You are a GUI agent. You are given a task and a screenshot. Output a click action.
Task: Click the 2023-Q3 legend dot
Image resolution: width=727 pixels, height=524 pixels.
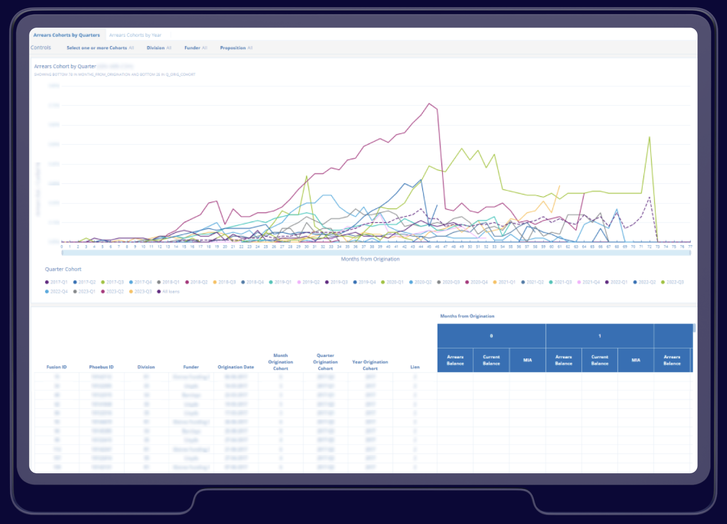pyautogui.click(x=131, y=292)
